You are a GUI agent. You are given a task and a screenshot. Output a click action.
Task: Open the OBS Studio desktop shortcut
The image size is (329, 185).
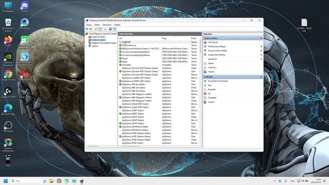pyautogui.click(x=8, y=127)
